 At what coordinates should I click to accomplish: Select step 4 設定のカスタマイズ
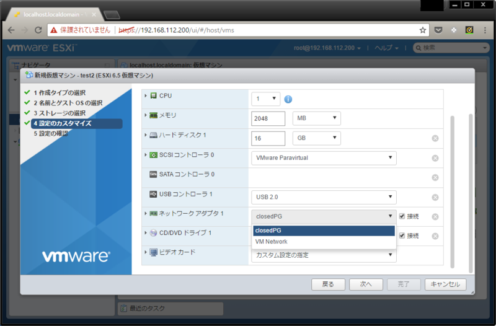tap(76, 123)
